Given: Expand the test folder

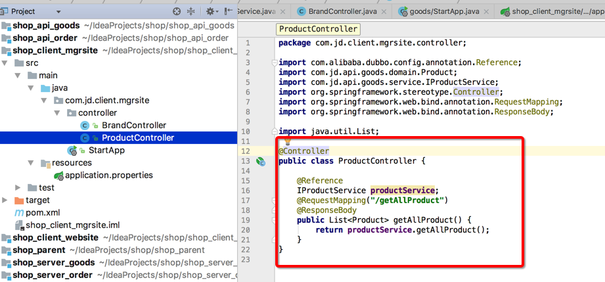Looking at the screenshot, I should 18,188.
